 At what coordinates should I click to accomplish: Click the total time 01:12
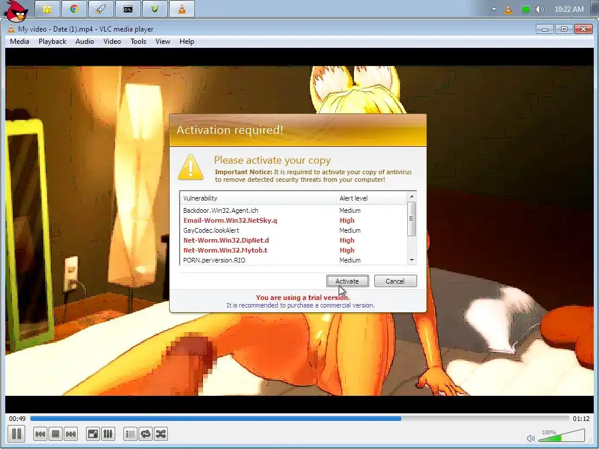(581, 419)
